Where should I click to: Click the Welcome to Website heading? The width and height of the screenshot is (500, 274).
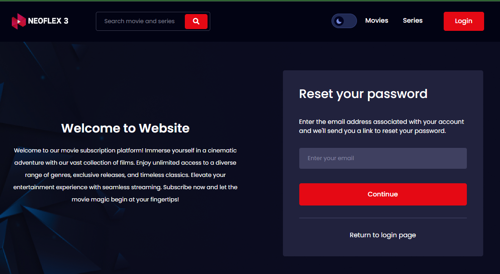(x=126, y=128)
